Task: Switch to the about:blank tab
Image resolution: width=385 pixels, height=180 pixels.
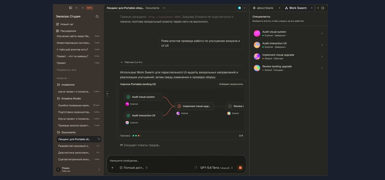Action: [265, 8]
